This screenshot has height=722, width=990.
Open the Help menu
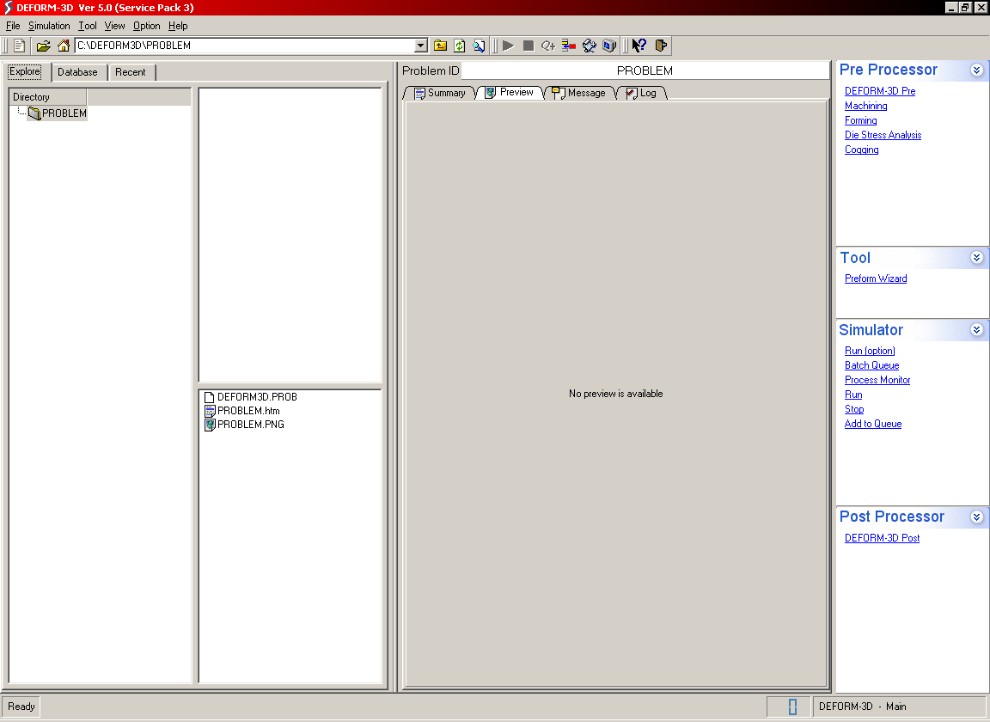(x=178, y=26)
